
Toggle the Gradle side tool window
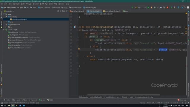pos(189,42)
